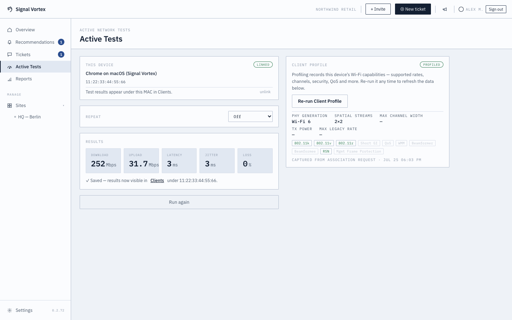The width and height of the screenshot is (512, 320).
Task: Unlink this device
Action: [265, 92]
